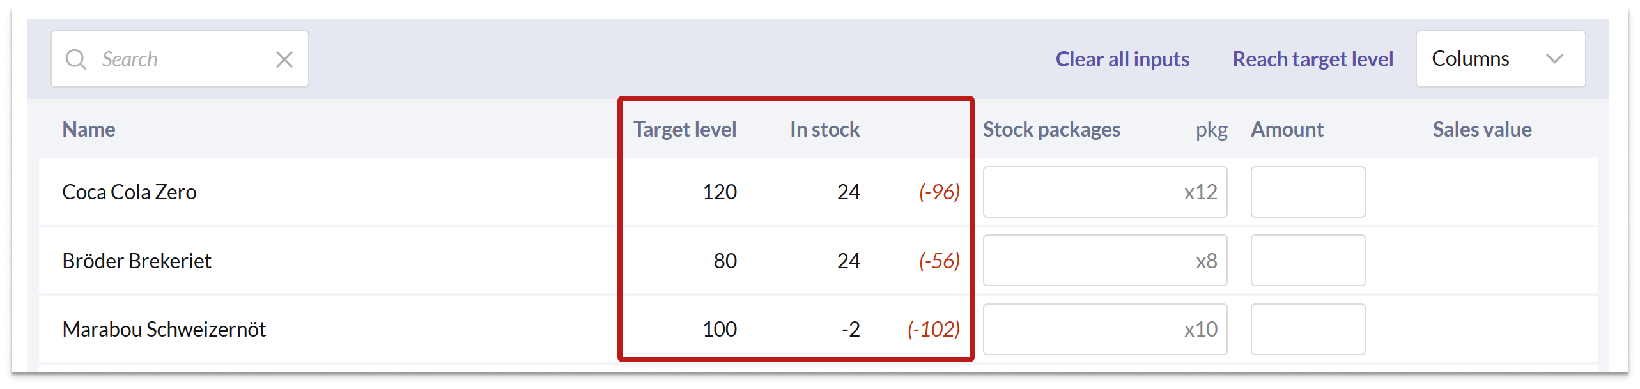Click Target level column header
Viewport: 1640px width, 389px height.
[685, 130]
